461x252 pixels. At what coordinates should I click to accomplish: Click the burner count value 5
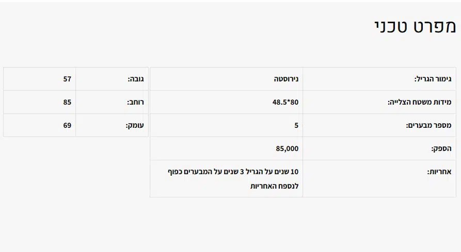pos(296,125)
